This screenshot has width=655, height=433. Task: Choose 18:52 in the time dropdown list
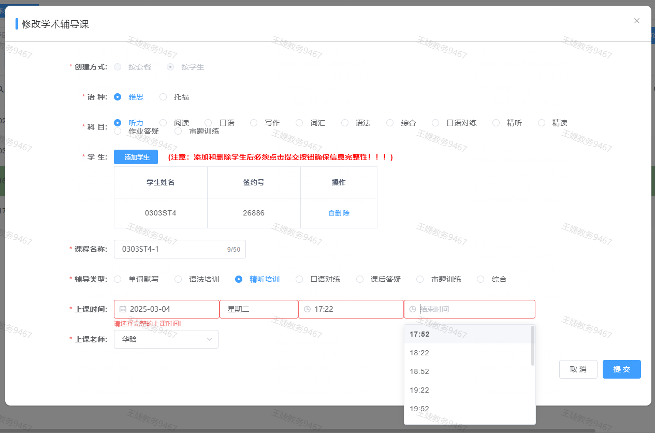[x=419, y=371]
